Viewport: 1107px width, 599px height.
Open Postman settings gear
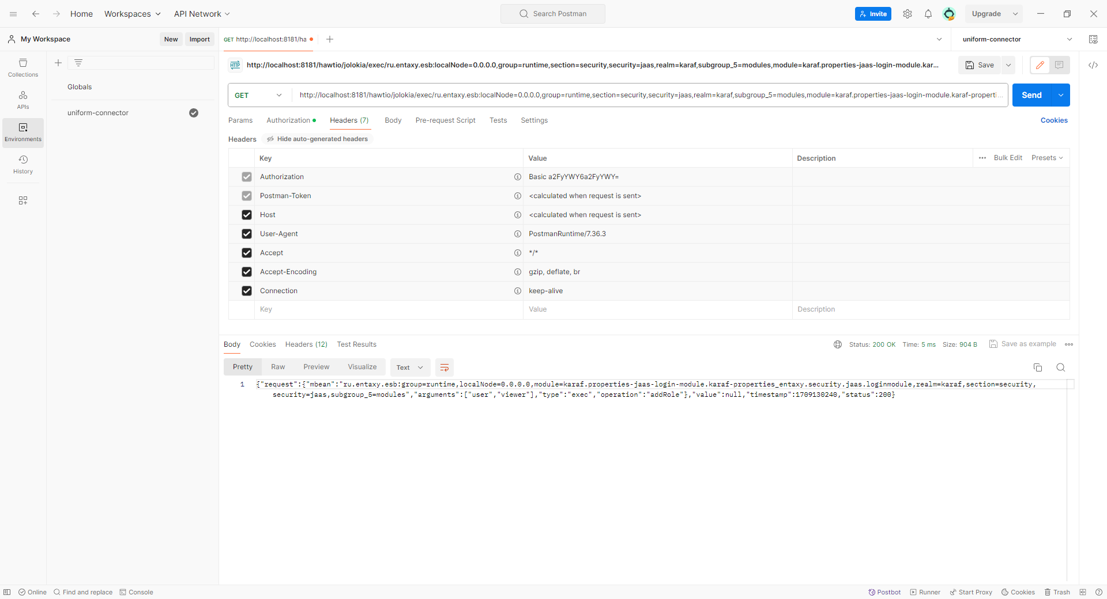pos(907,14)
